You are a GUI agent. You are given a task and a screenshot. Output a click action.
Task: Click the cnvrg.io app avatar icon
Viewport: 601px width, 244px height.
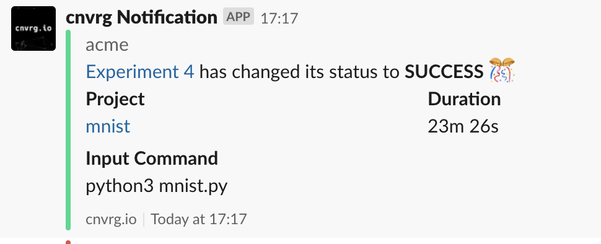pos(33,28)
